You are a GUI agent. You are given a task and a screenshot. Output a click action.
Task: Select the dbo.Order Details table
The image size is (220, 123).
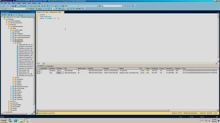coord(19,88)
